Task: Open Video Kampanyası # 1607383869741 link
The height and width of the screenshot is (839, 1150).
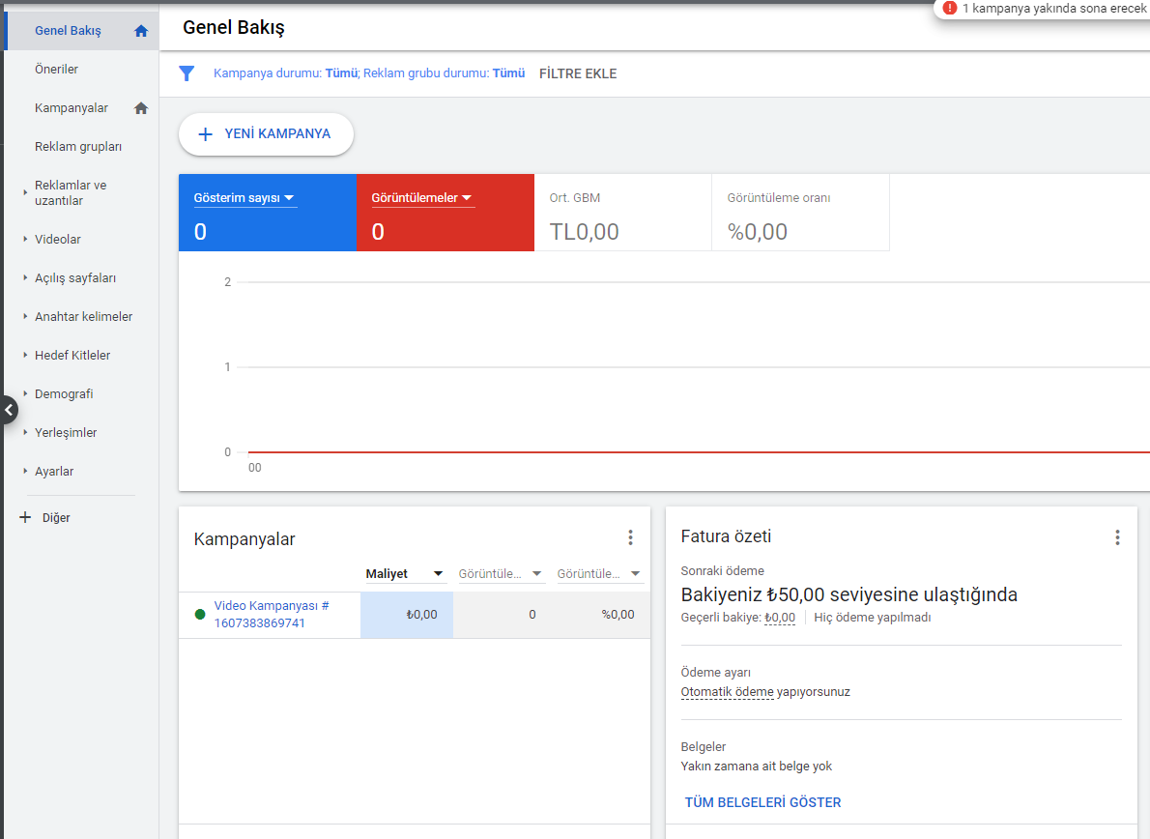Action: point(272,615)
